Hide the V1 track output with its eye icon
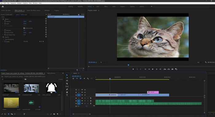The height and width of the screenshot is (117, 215). [x=85, y=95]
